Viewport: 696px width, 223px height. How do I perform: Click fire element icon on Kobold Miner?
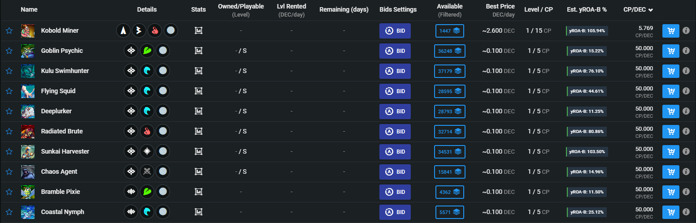(155, 31)
